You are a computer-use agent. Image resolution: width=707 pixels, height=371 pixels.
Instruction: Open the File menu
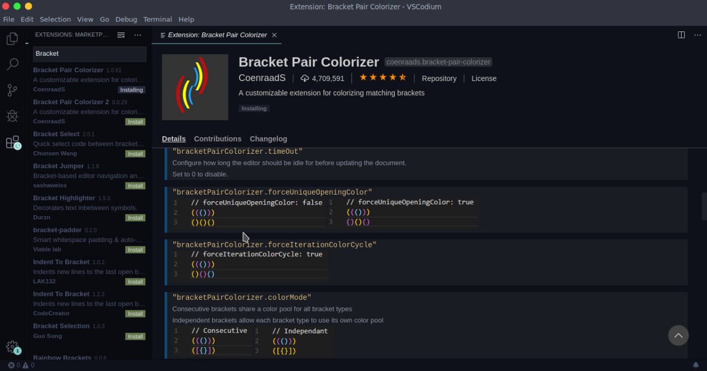pos(9,19)
